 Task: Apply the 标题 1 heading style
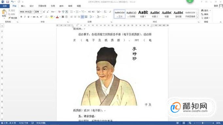click(x=143, y=14)
